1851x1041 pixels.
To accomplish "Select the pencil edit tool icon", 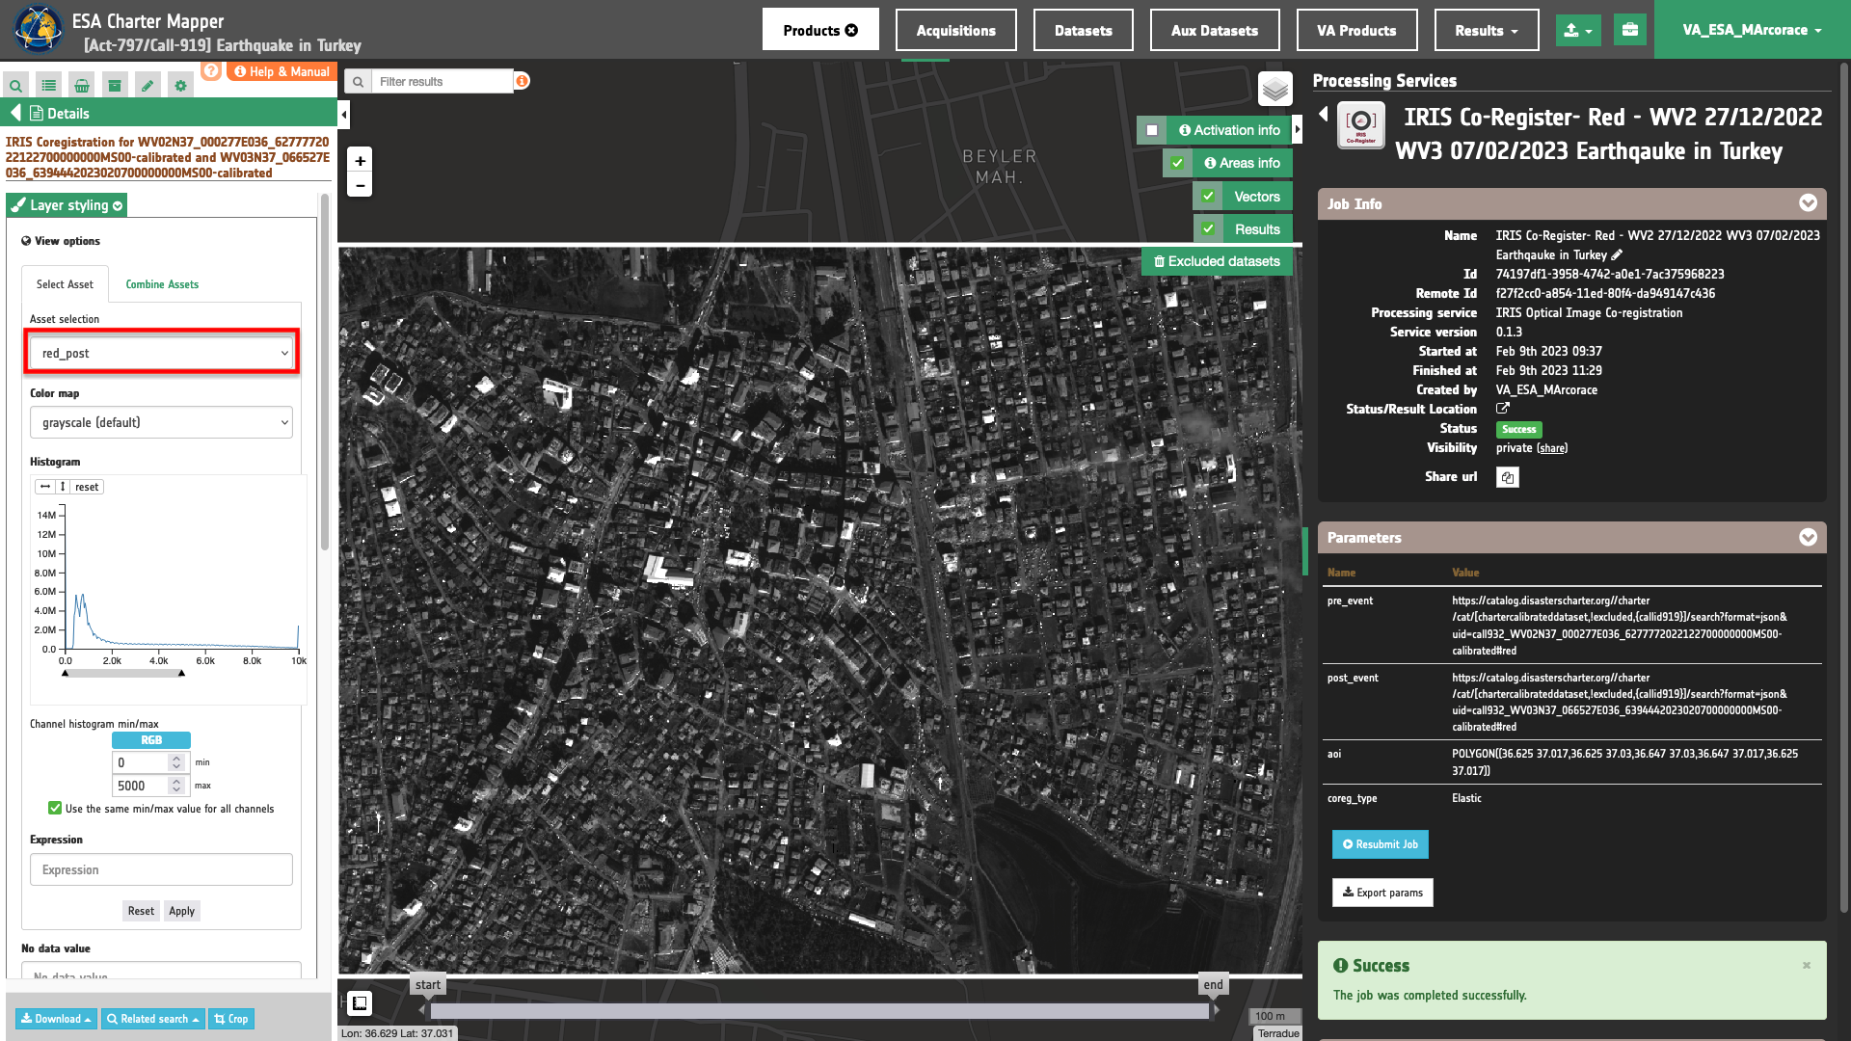I will click(148, 86).
